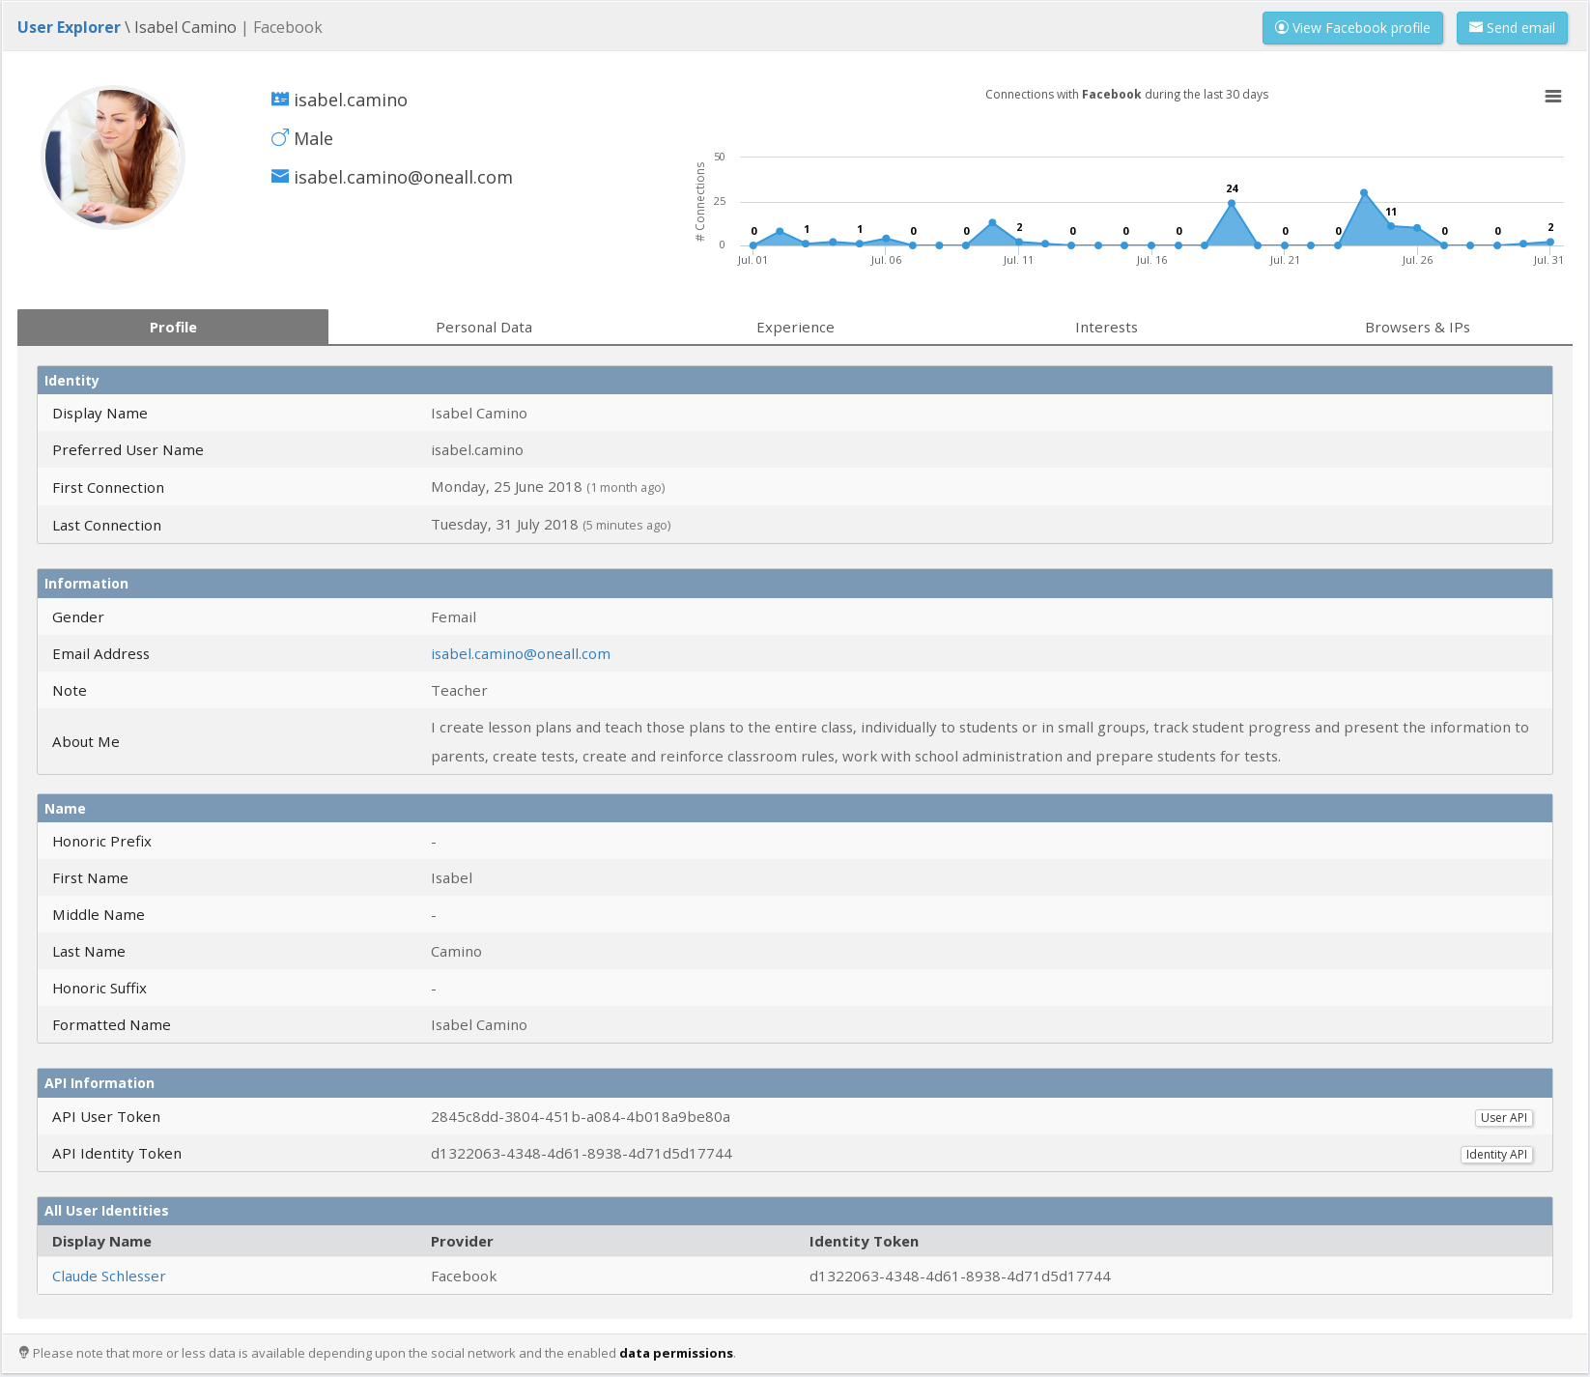Click the chart data point labeled 11
1590x1377 pixels.
[x=1391, y=225]
